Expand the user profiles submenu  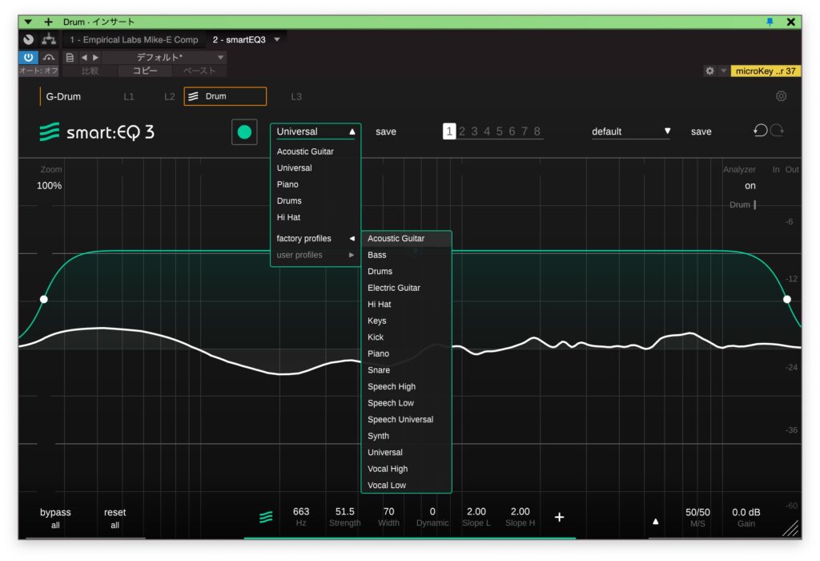click(x=315, y=255)
